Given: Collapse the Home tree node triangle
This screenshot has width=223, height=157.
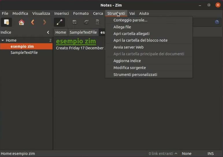Looking at the screenshot, I should pyautogui.click(x=3, y=40).
